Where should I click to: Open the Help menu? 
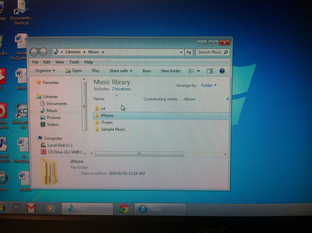(89, 62)
